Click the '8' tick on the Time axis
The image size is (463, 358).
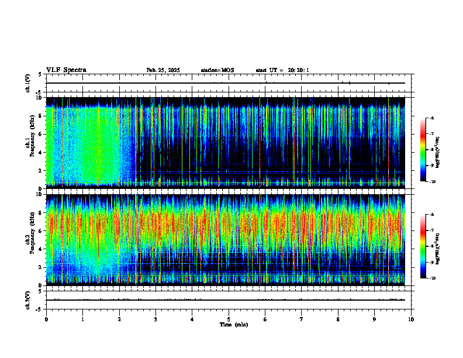pyautogui.click(x=338, y=319)
